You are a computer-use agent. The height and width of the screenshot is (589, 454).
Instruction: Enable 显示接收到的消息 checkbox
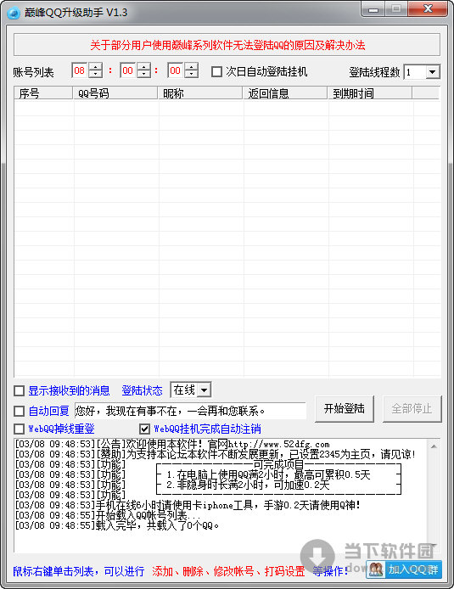coord(20,391)
